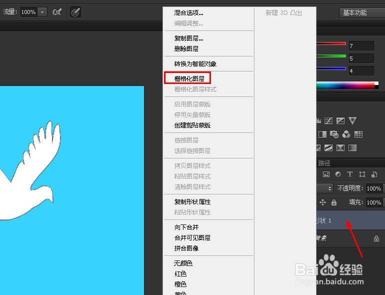Screen dimensions: 385x295
Task: Click 向下合并 in the menu
Action: point(186,227)
